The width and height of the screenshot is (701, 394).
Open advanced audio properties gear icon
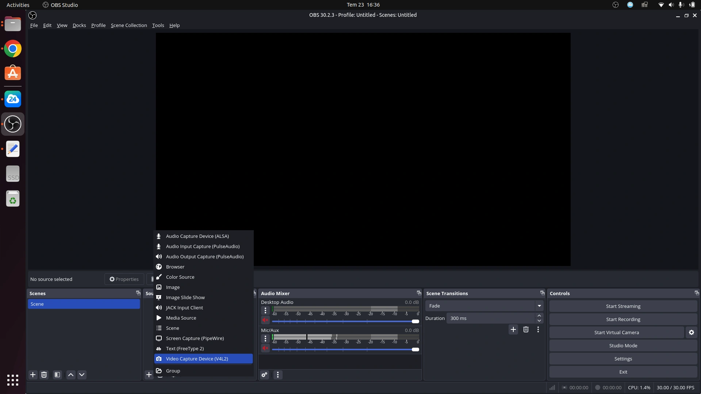pos(264,375)
